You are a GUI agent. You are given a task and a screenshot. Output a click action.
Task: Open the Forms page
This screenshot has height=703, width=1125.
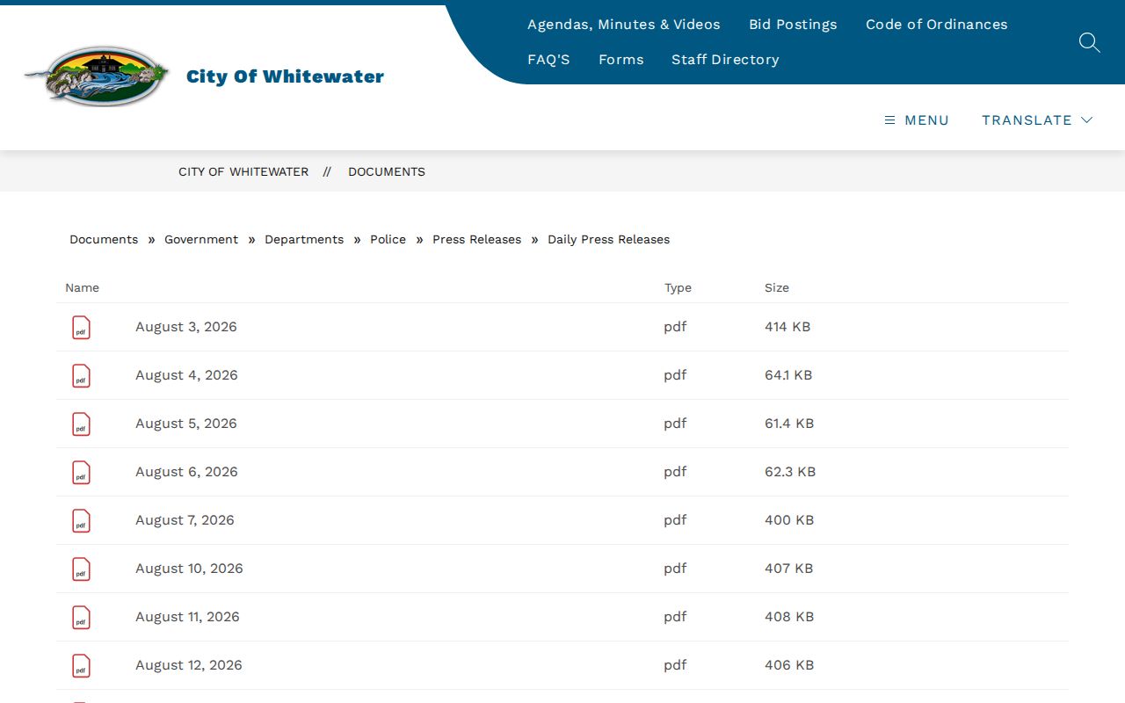coord(621,60)
